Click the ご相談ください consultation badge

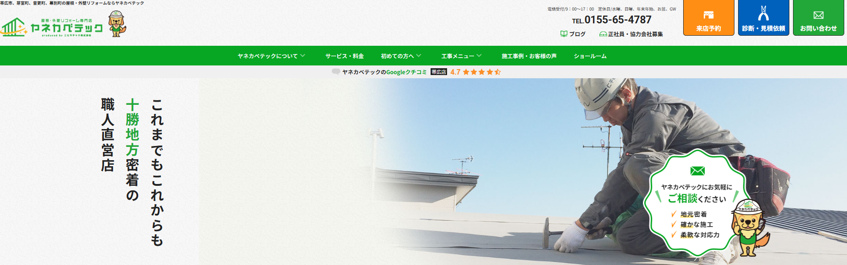(x=697, y=205)
